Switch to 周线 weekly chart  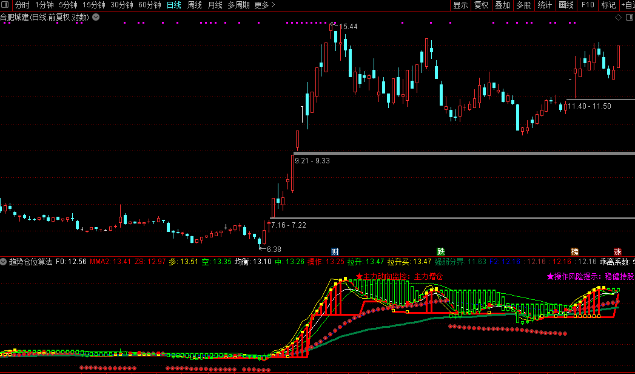click(195, 5)
